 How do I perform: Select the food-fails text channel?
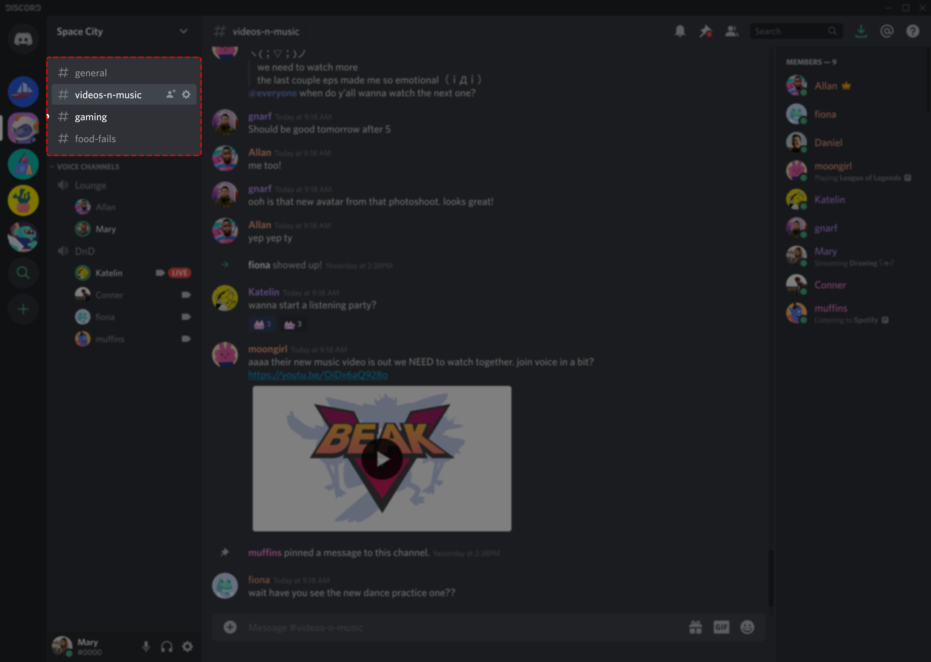[95, 138]
